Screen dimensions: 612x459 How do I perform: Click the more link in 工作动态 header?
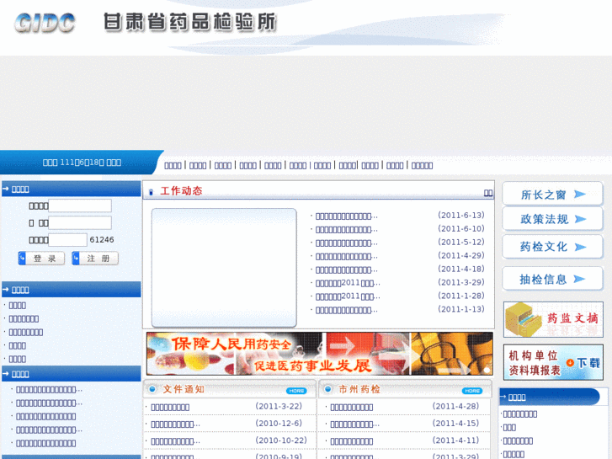[488, 193]
